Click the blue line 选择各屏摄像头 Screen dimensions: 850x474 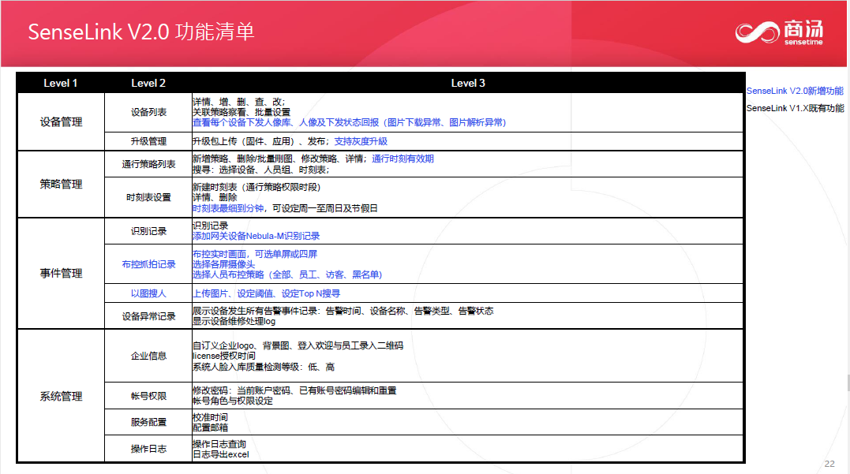pos(223,264)
